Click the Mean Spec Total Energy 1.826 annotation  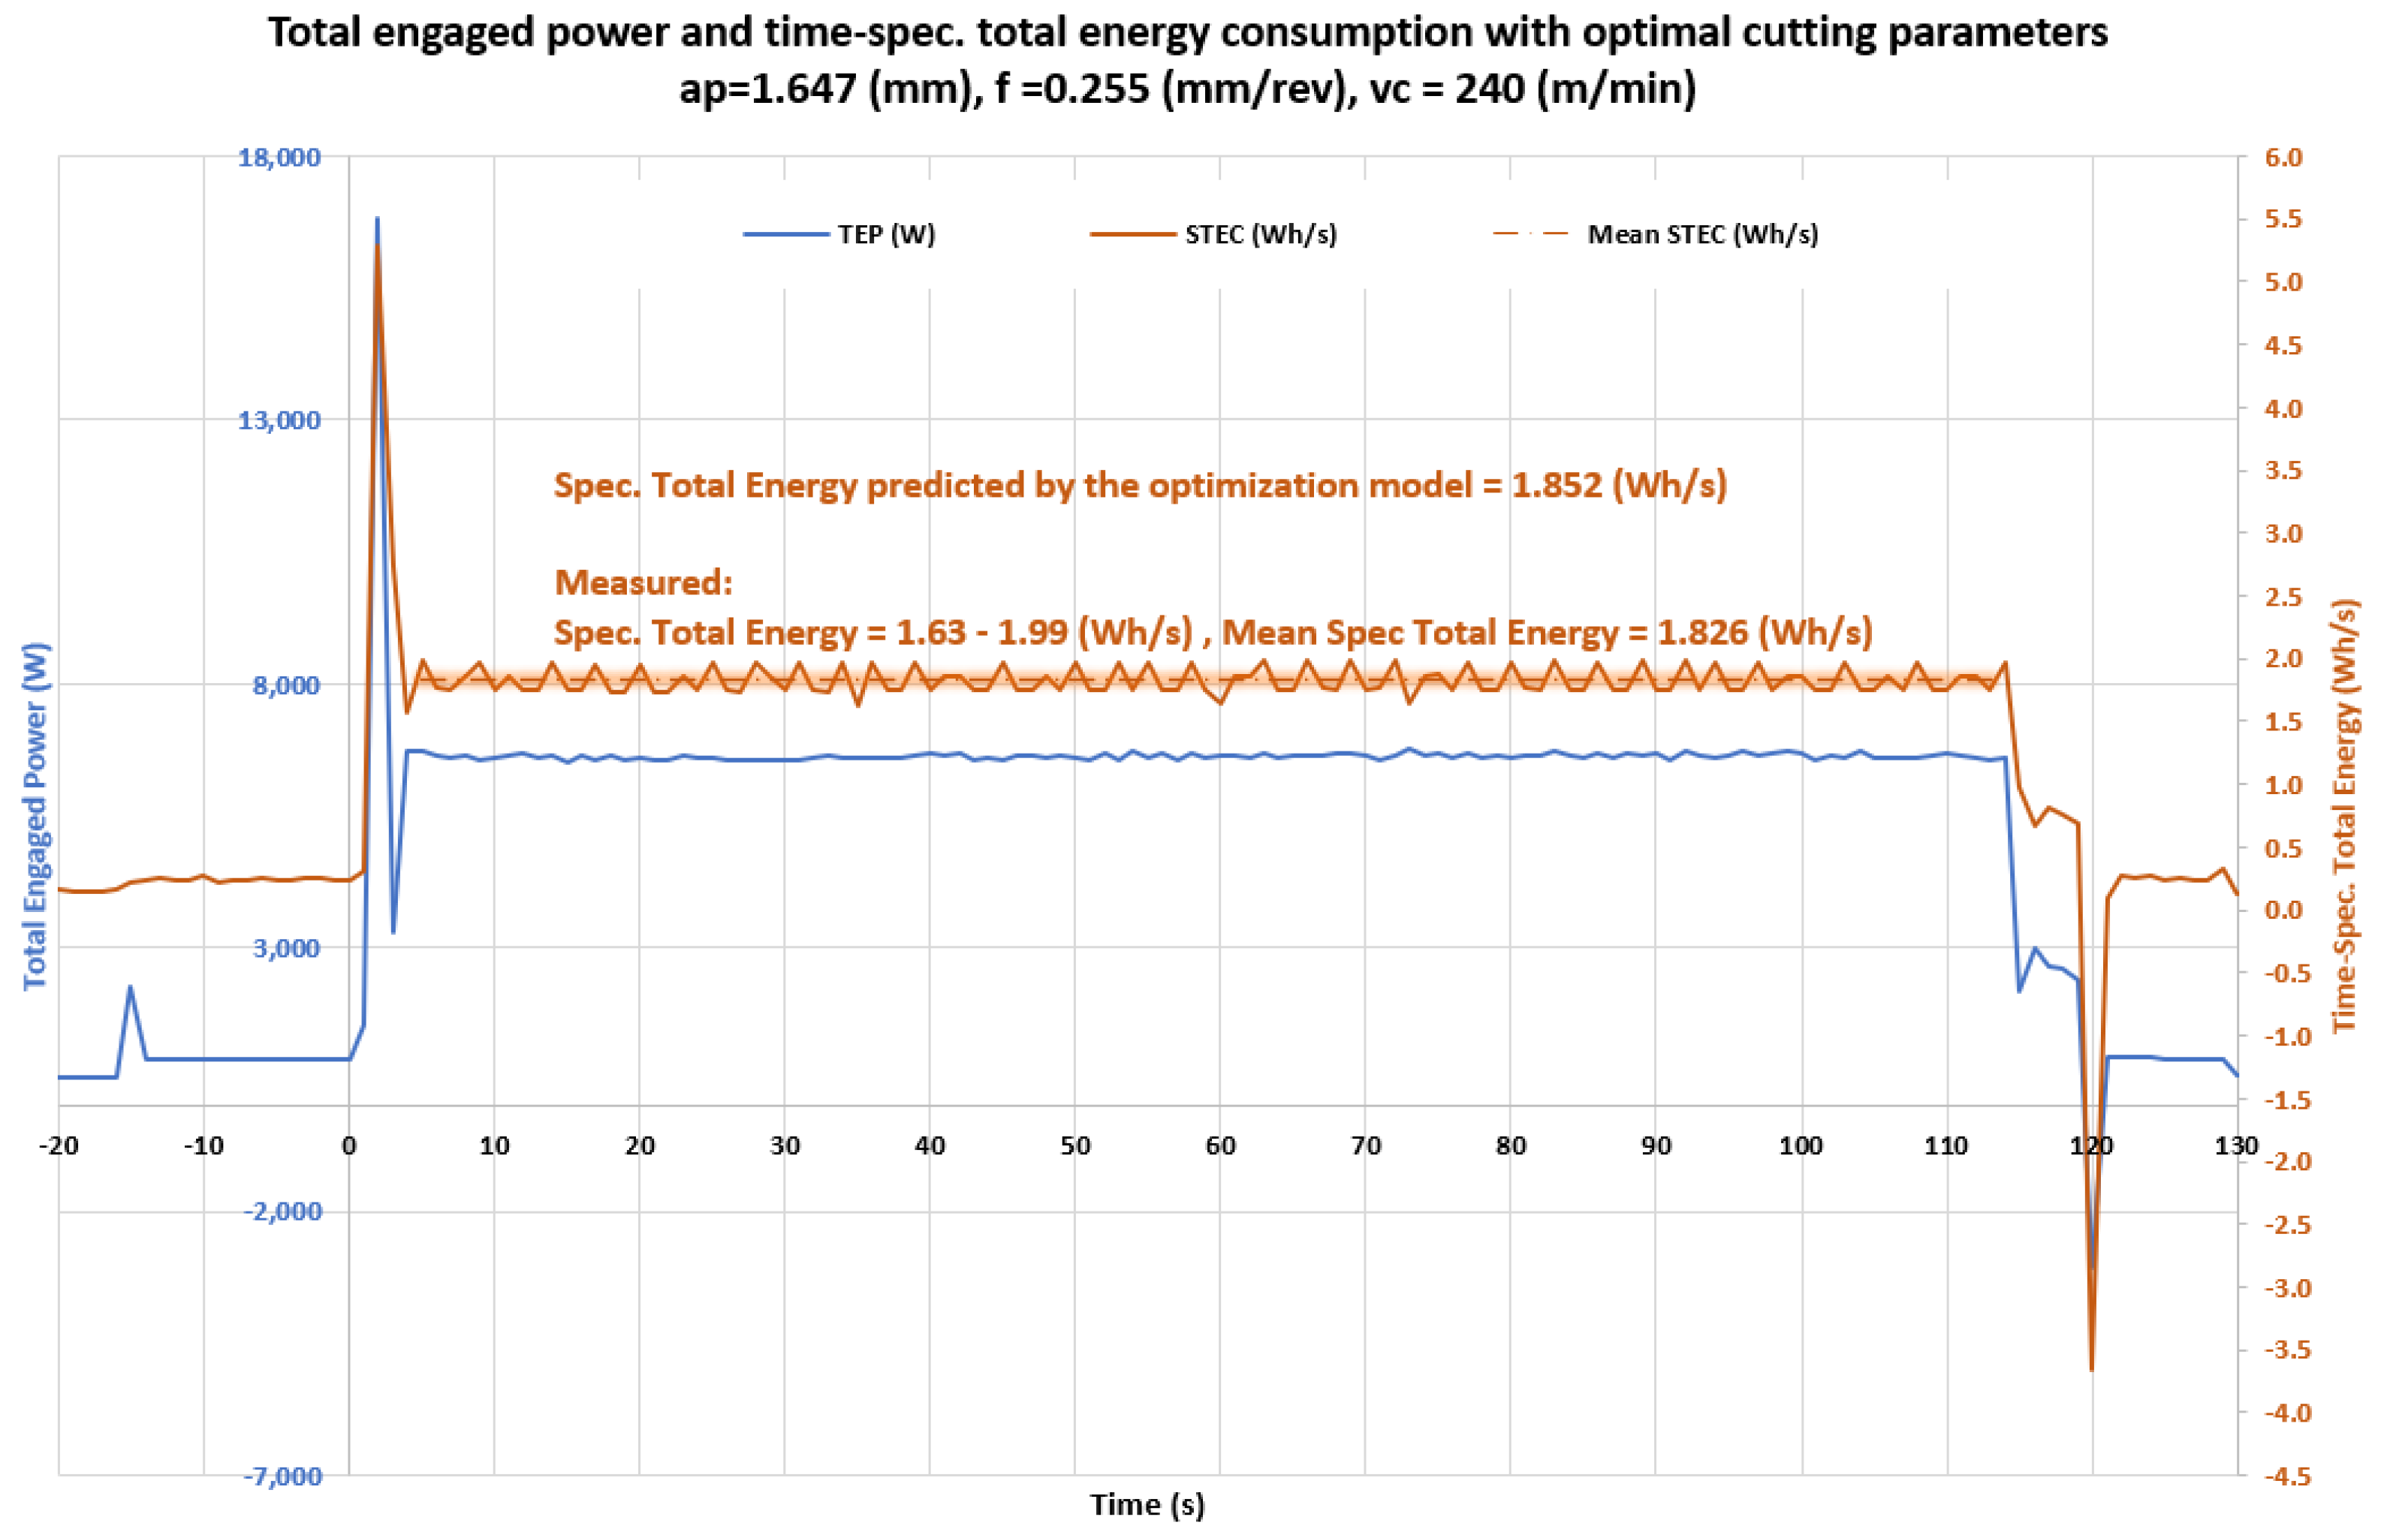click(1547, 632)
